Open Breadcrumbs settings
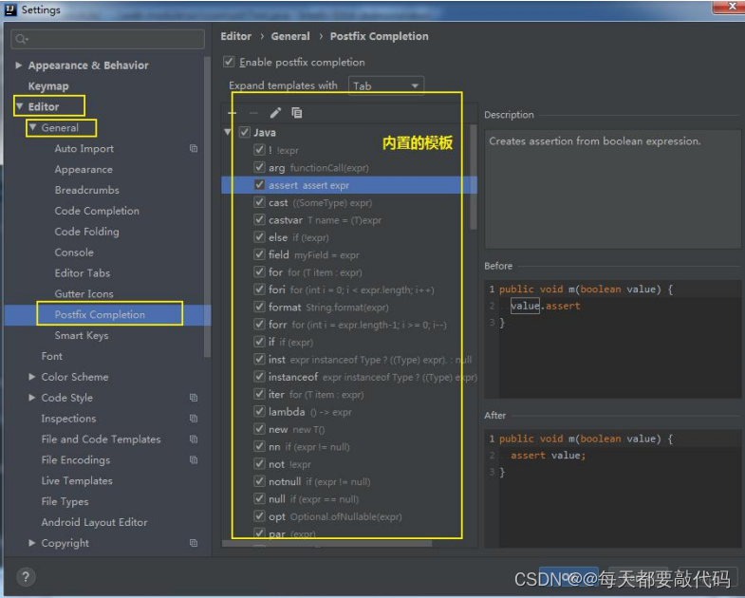The width and height of the screenshot is (745, 598). click(x=87, y=190)
